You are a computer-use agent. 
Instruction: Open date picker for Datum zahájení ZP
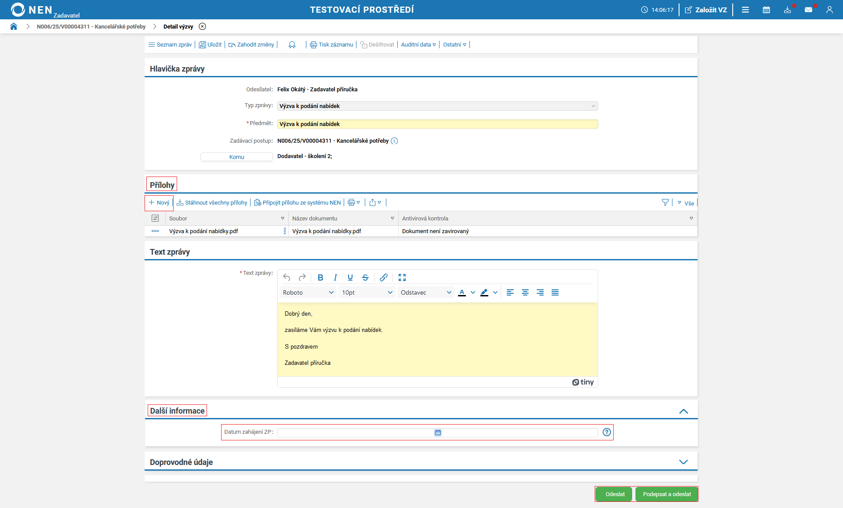coord(437,432)
